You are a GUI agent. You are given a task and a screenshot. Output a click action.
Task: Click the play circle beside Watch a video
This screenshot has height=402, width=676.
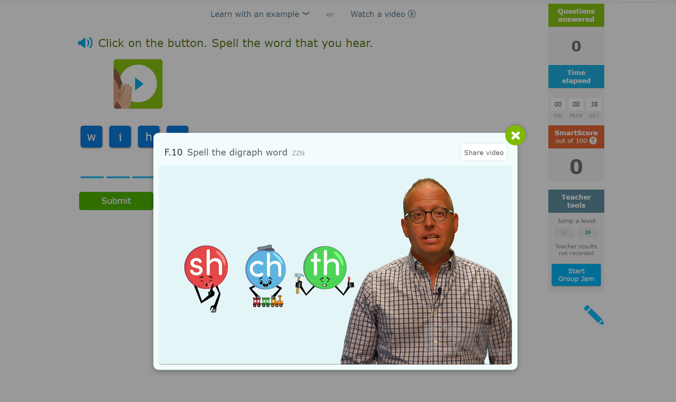click(x=412, y=14)
